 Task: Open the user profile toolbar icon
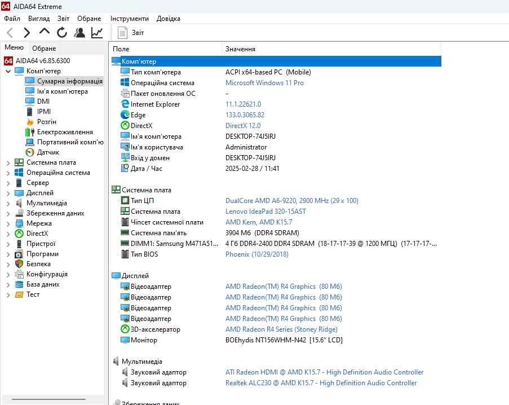coord(79,33)
